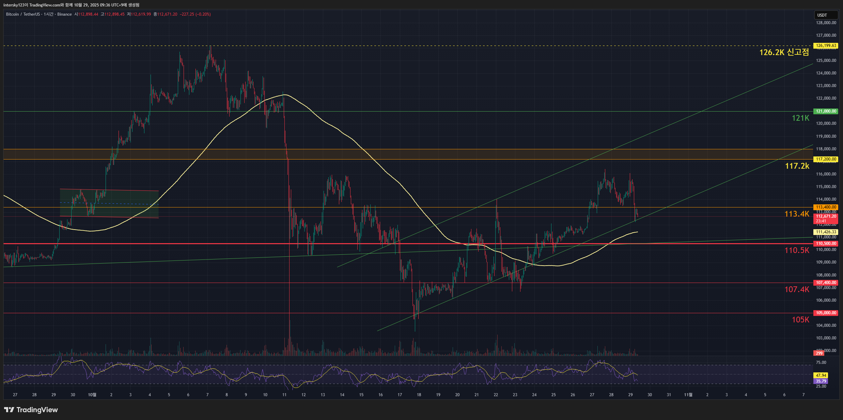Click the pale yellow 111,426.33 moving average tag

coord(826,232)
